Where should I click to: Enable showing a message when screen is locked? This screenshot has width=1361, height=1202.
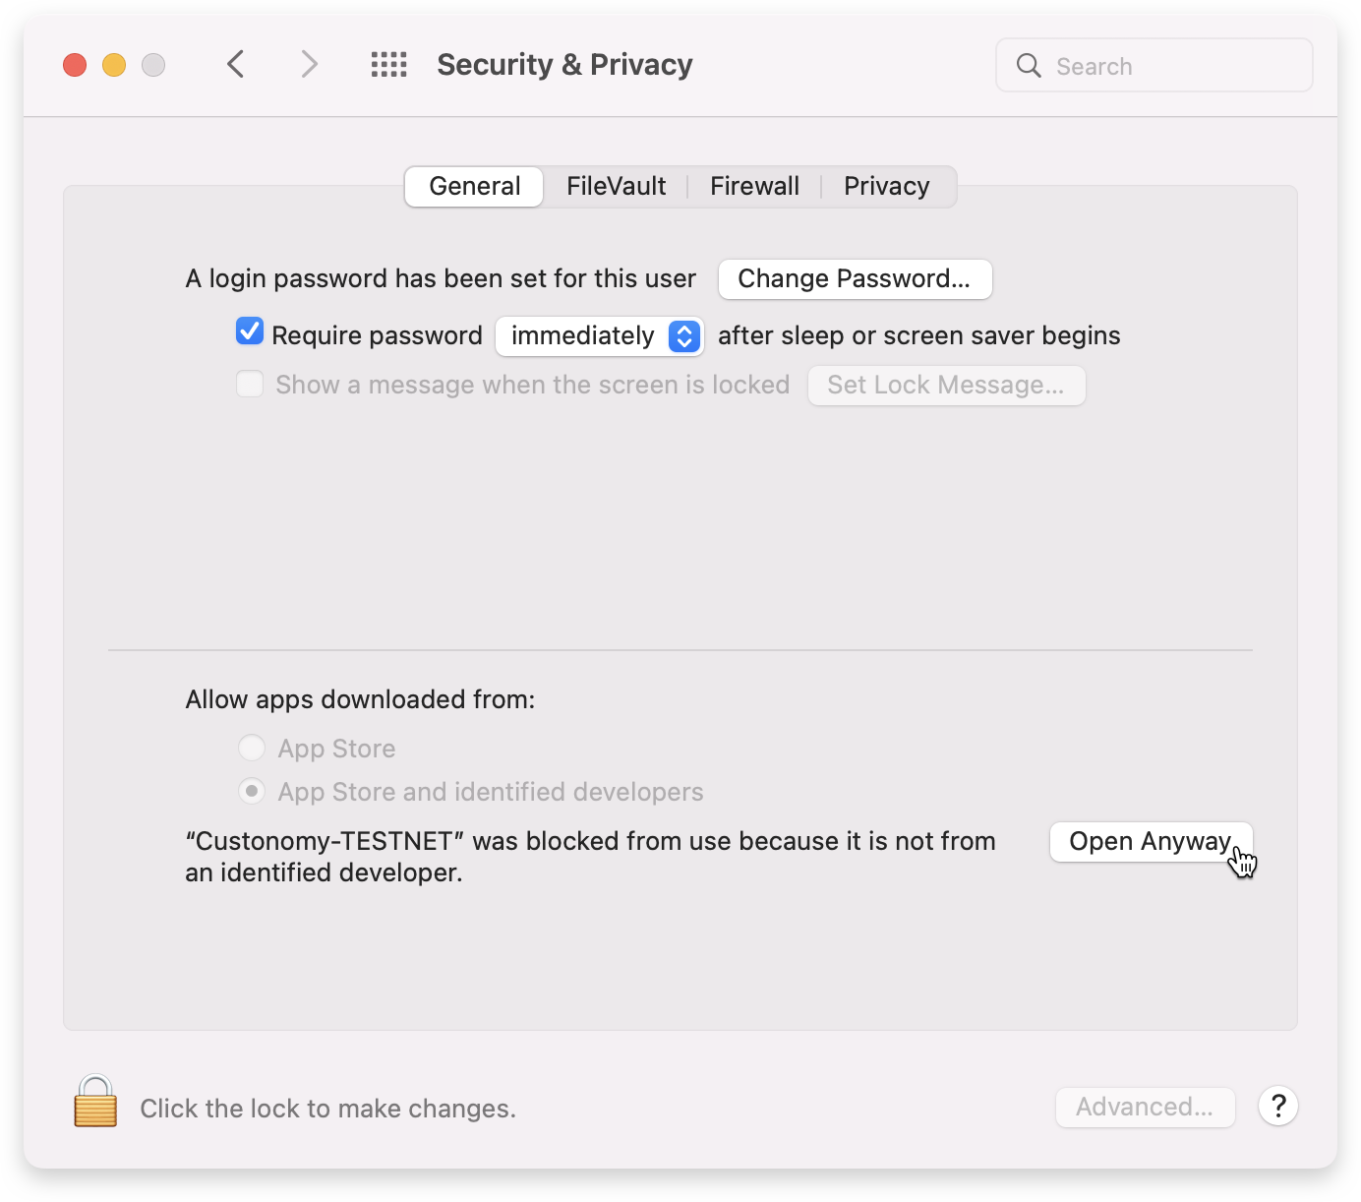pos(249,384)
